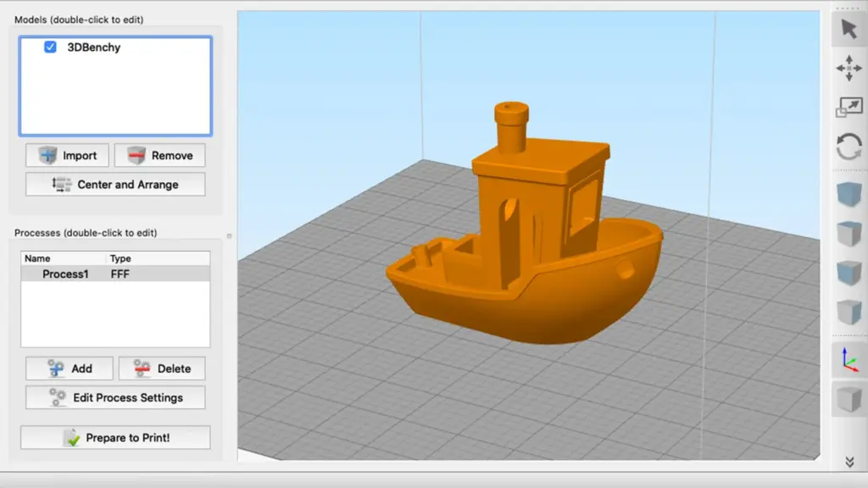Remove the selected model
This screenshot has width=868, height=488.
pos(159,155)
